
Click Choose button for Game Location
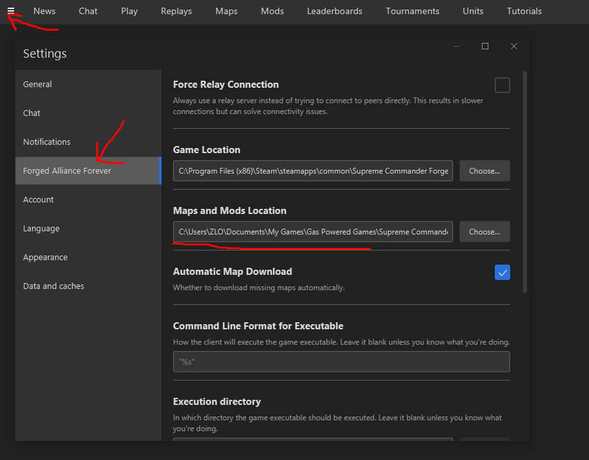485,171
